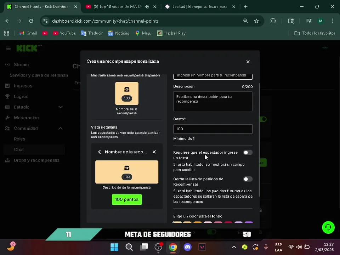Image resolution: width=340 pixels, height=255 pixels.
Task: Open the Traducir bookmark
Action: click(92, 33)
